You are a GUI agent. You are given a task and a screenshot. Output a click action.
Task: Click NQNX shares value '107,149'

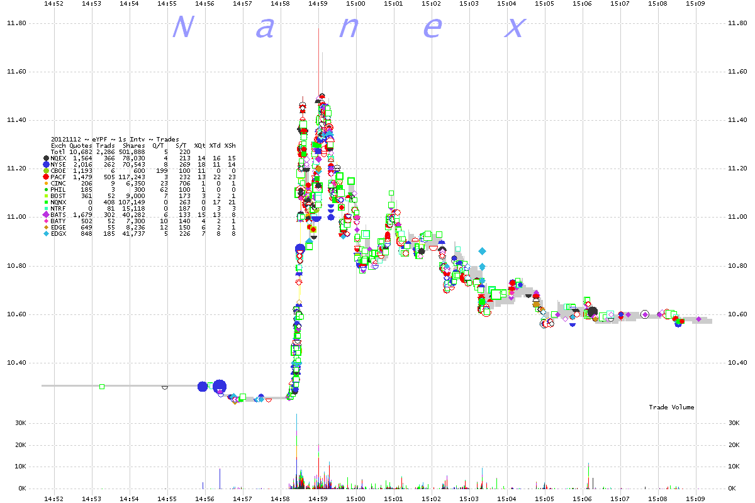(x=132, y=202)
